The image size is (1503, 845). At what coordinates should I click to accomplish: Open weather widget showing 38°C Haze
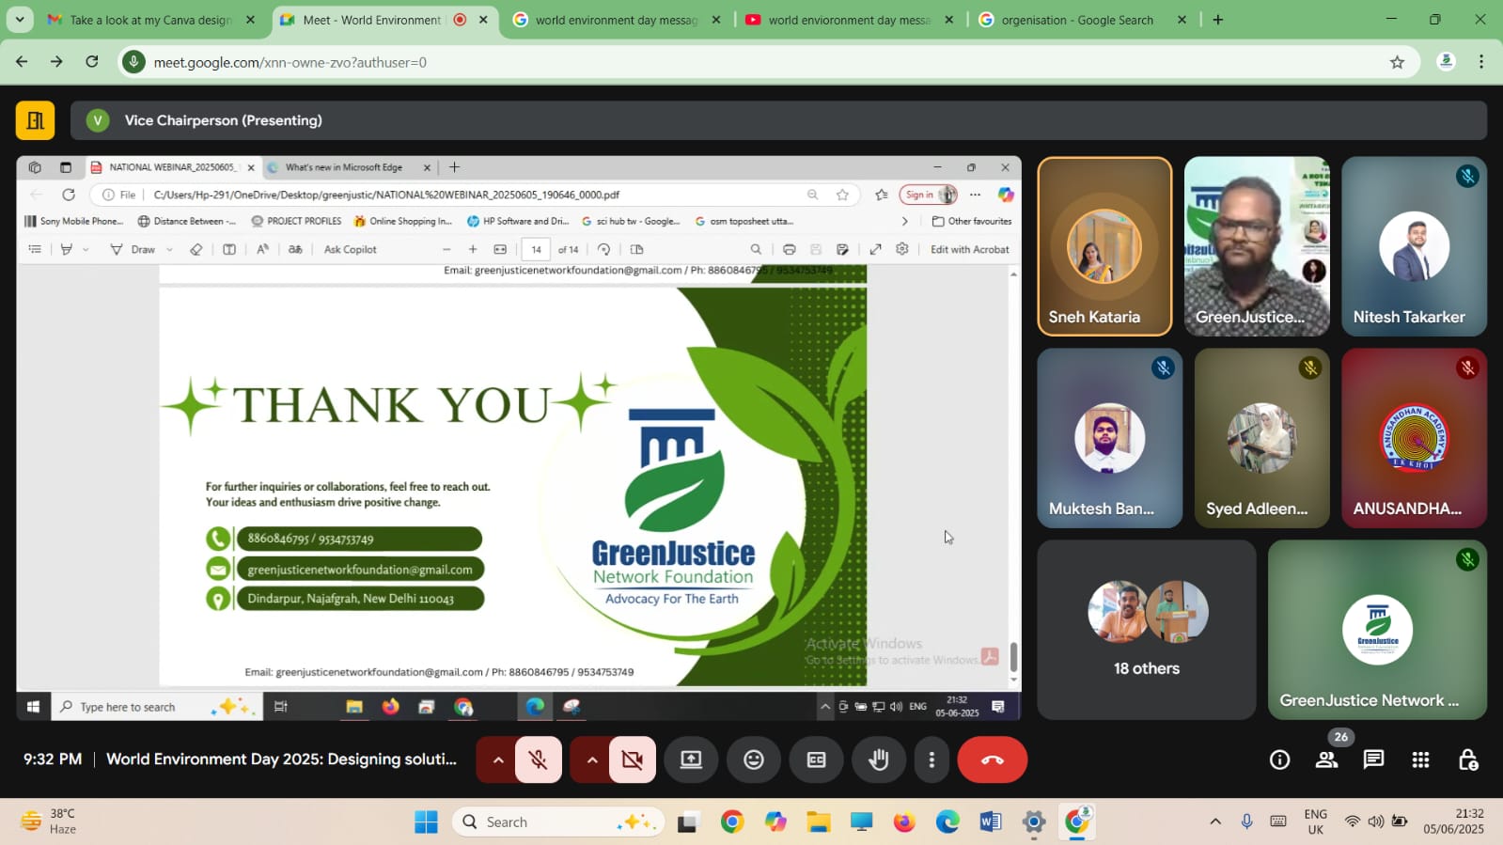pyautogui.click(x=49, y=822)
